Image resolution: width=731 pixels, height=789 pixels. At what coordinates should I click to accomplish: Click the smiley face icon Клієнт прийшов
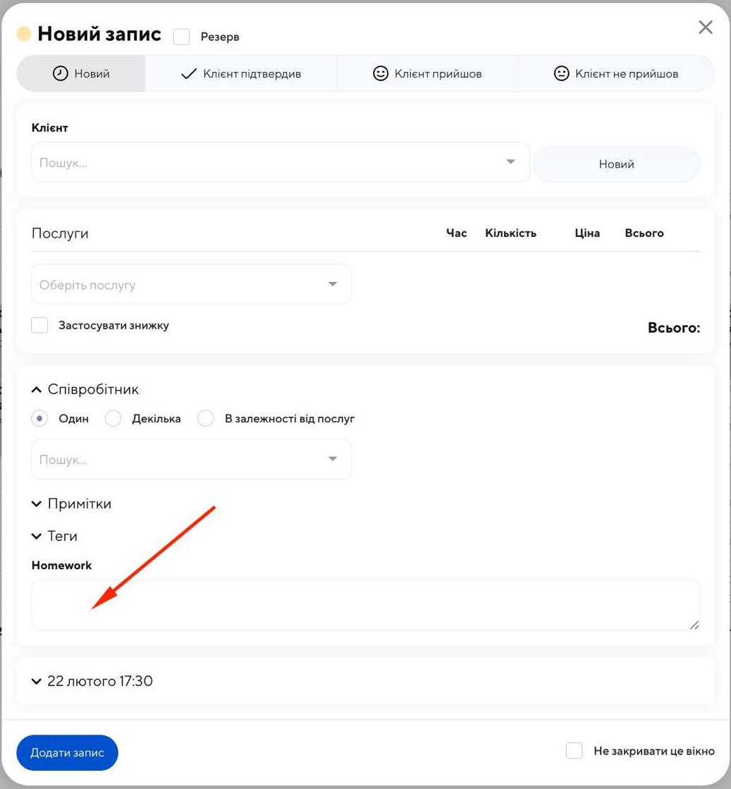(381, 73)
